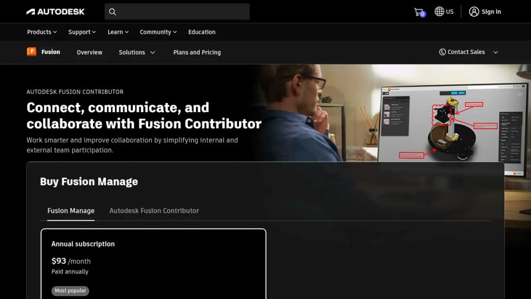Click the Contact Sales phone icon
Image resolution: width=531 pixels, height=299 pixels.
(x=442, y=52)
